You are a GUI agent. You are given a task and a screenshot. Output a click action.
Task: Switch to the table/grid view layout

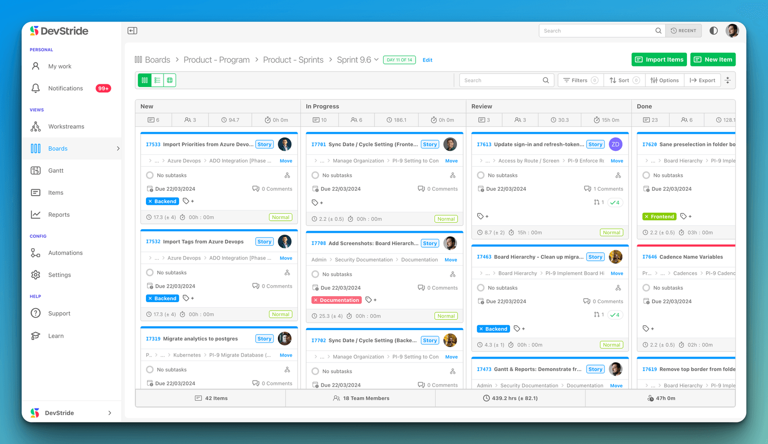point(169,80)
